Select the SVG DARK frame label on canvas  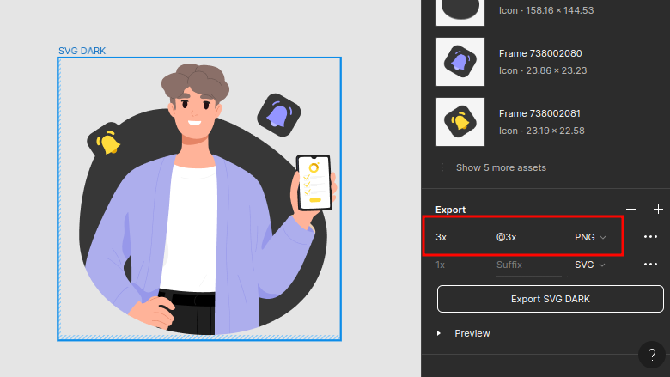82,51
